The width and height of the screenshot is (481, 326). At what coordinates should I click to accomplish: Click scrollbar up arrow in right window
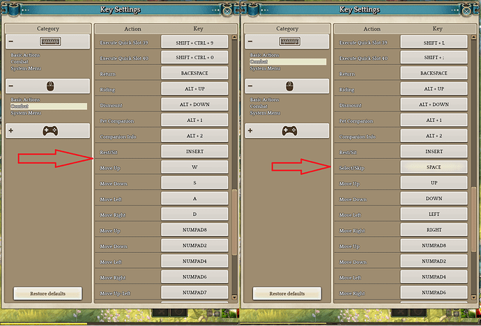(473, 38)
